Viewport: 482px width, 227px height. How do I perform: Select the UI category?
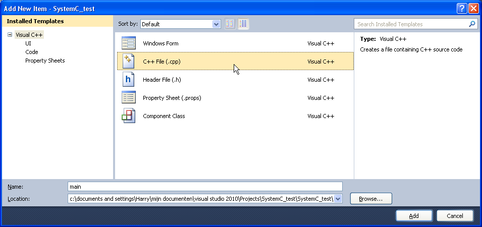coord(28,43)
